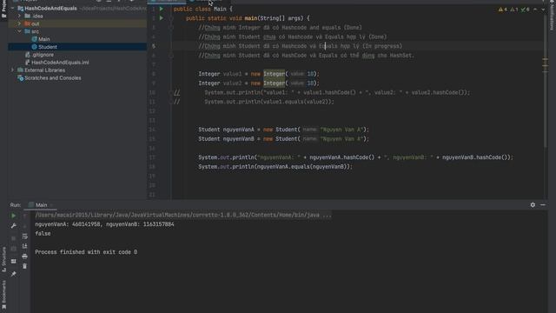
Task: Click the weak warning count indicator
Action: (514, 10)
